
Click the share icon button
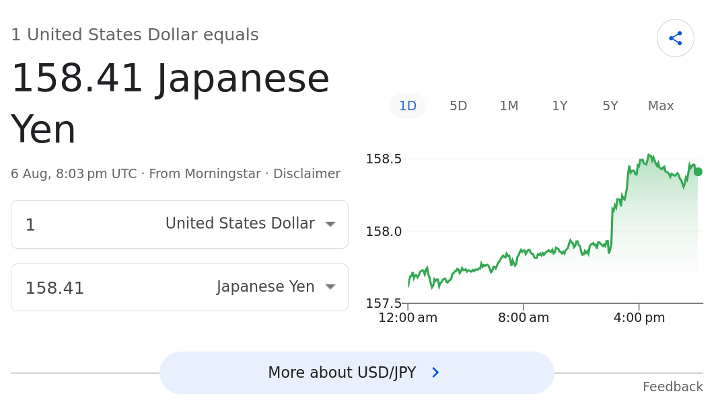pos(675,38)
